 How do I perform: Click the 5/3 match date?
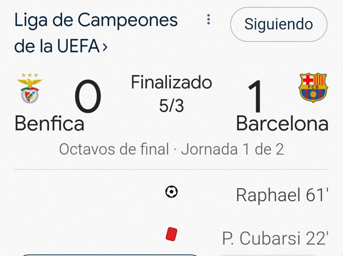pyautogui.click(x=171, y=106)
